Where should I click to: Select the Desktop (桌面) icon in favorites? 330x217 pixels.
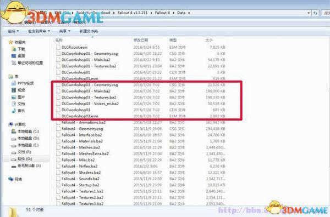pos(14,56)
